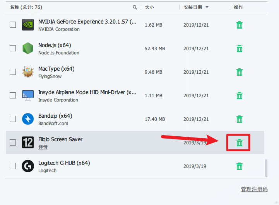Click the Node.js (x64) trash icon
Screen dimensions: 279x205
click(x=239, y=49)
